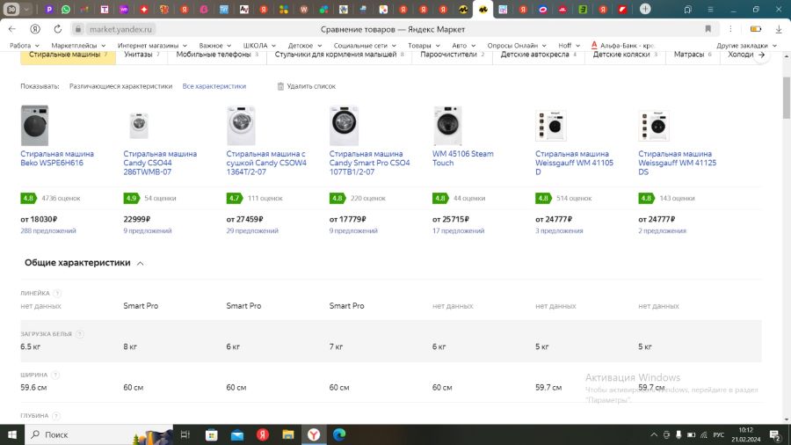This screenshot has width=791, height=445.
Task: Click the help icon beside ЗАГРУЗКА БЕЛЬЯ
Action: coord(79,334)
